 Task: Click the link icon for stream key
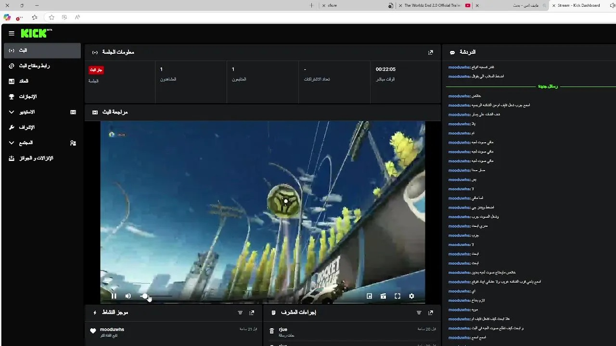coord(12,66)
